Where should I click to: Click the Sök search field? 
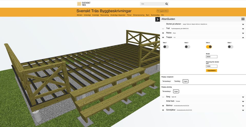152,4
